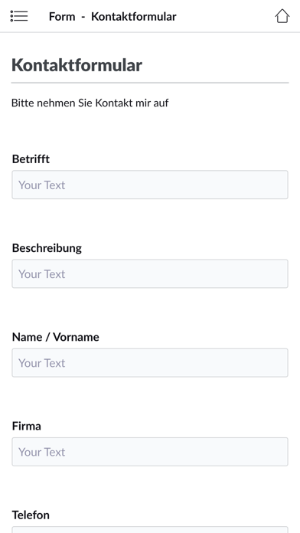Click the Firma field label
This screenshot has width=300, height=533.
tap(27, 426)
